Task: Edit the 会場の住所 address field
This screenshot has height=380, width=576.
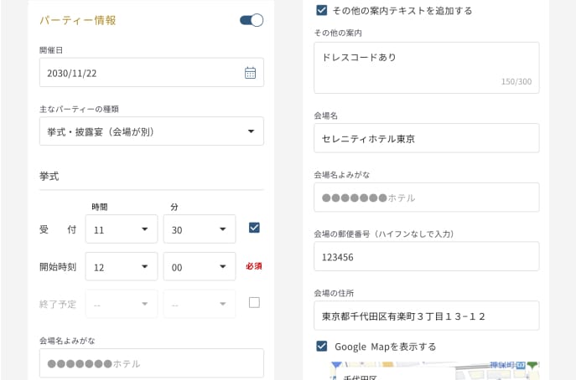Action: tap(426, 316)
